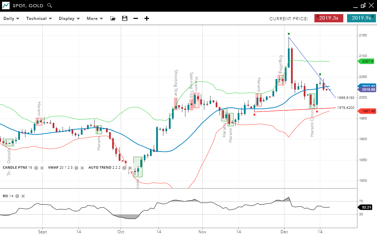Open AUTO TREND settings gear
This screenshot has height=237, width=377.
tap(124, 168)
